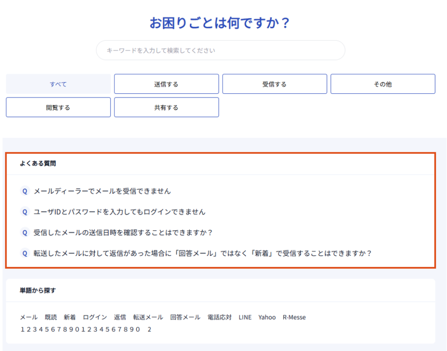Choose the その他 category button
Image resolution: width=447 pixels, height=351 pixels.
(x=383, y=84)
